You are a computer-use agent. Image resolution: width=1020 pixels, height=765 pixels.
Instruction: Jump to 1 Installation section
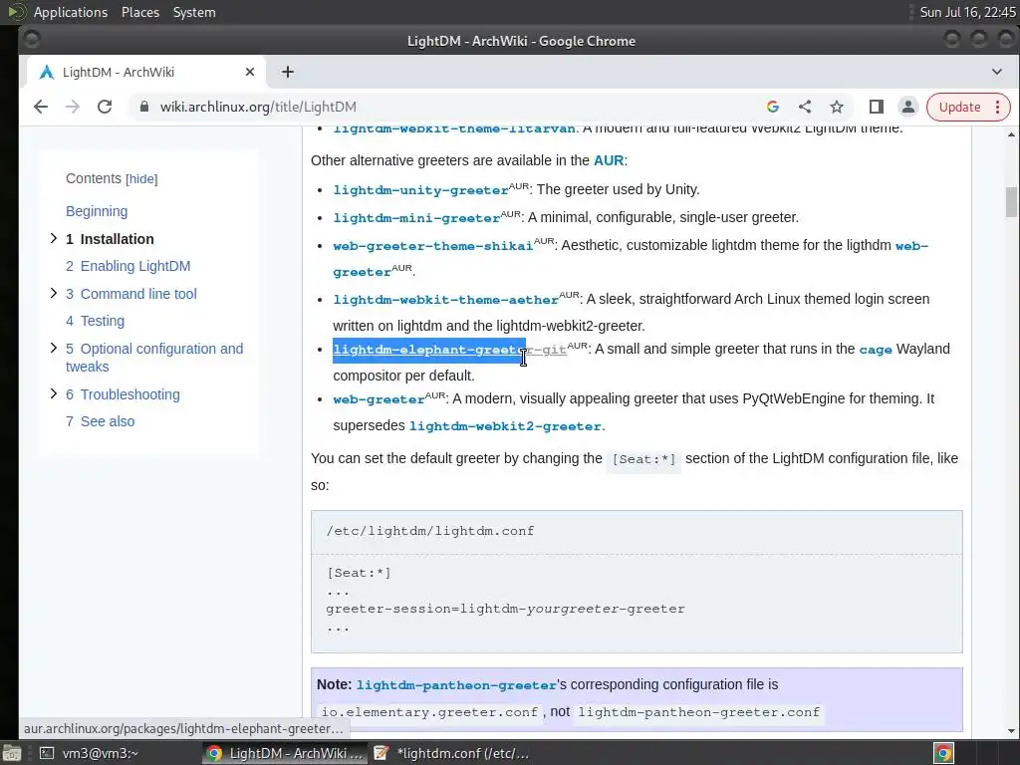click(x=110, y=239)
